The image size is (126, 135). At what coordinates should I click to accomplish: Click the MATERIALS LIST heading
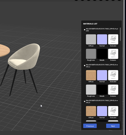90,24
